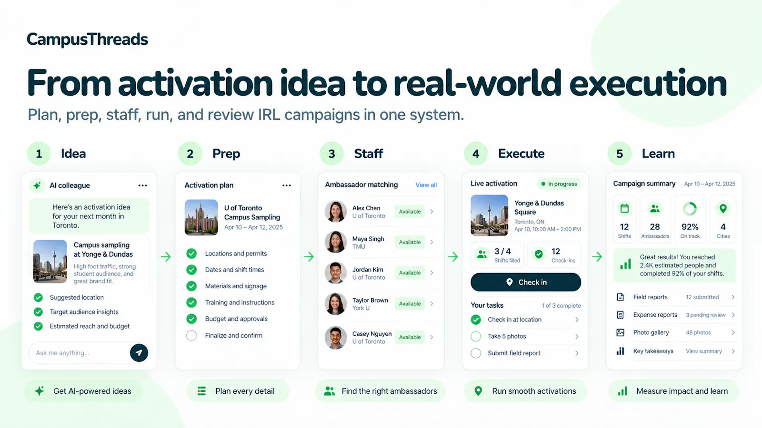
Task: Click the Expense reports list icon
Action: click(620, 315)
